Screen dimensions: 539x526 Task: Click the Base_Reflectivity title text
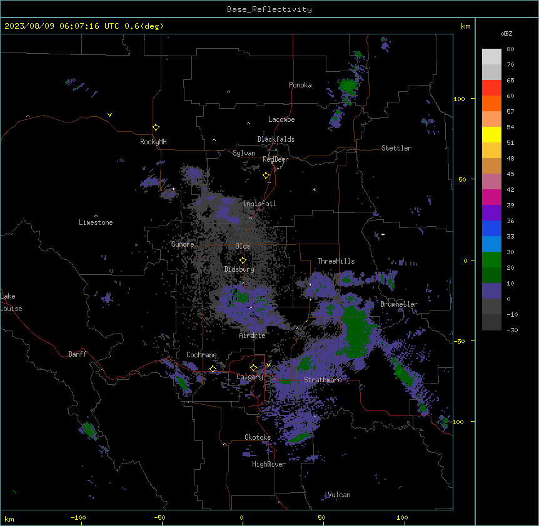(269, 9)
